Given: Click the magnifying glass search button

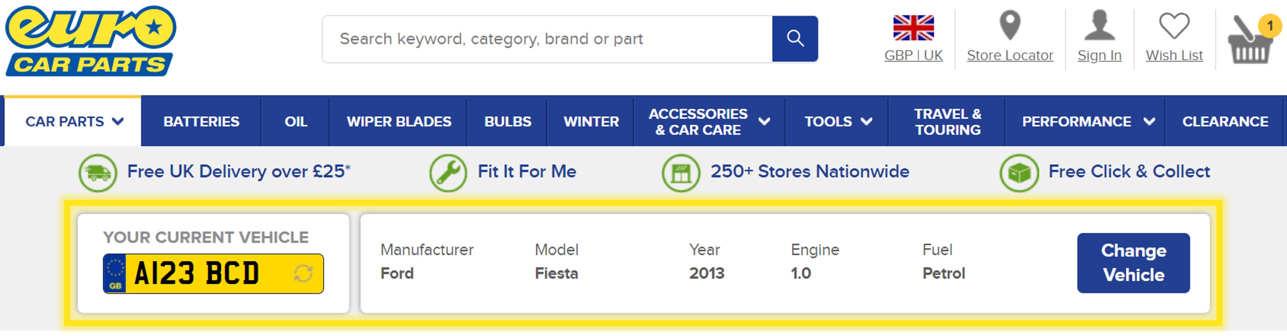Looking at the screenshot, I should pyautogui.click(x=794, y=39).
